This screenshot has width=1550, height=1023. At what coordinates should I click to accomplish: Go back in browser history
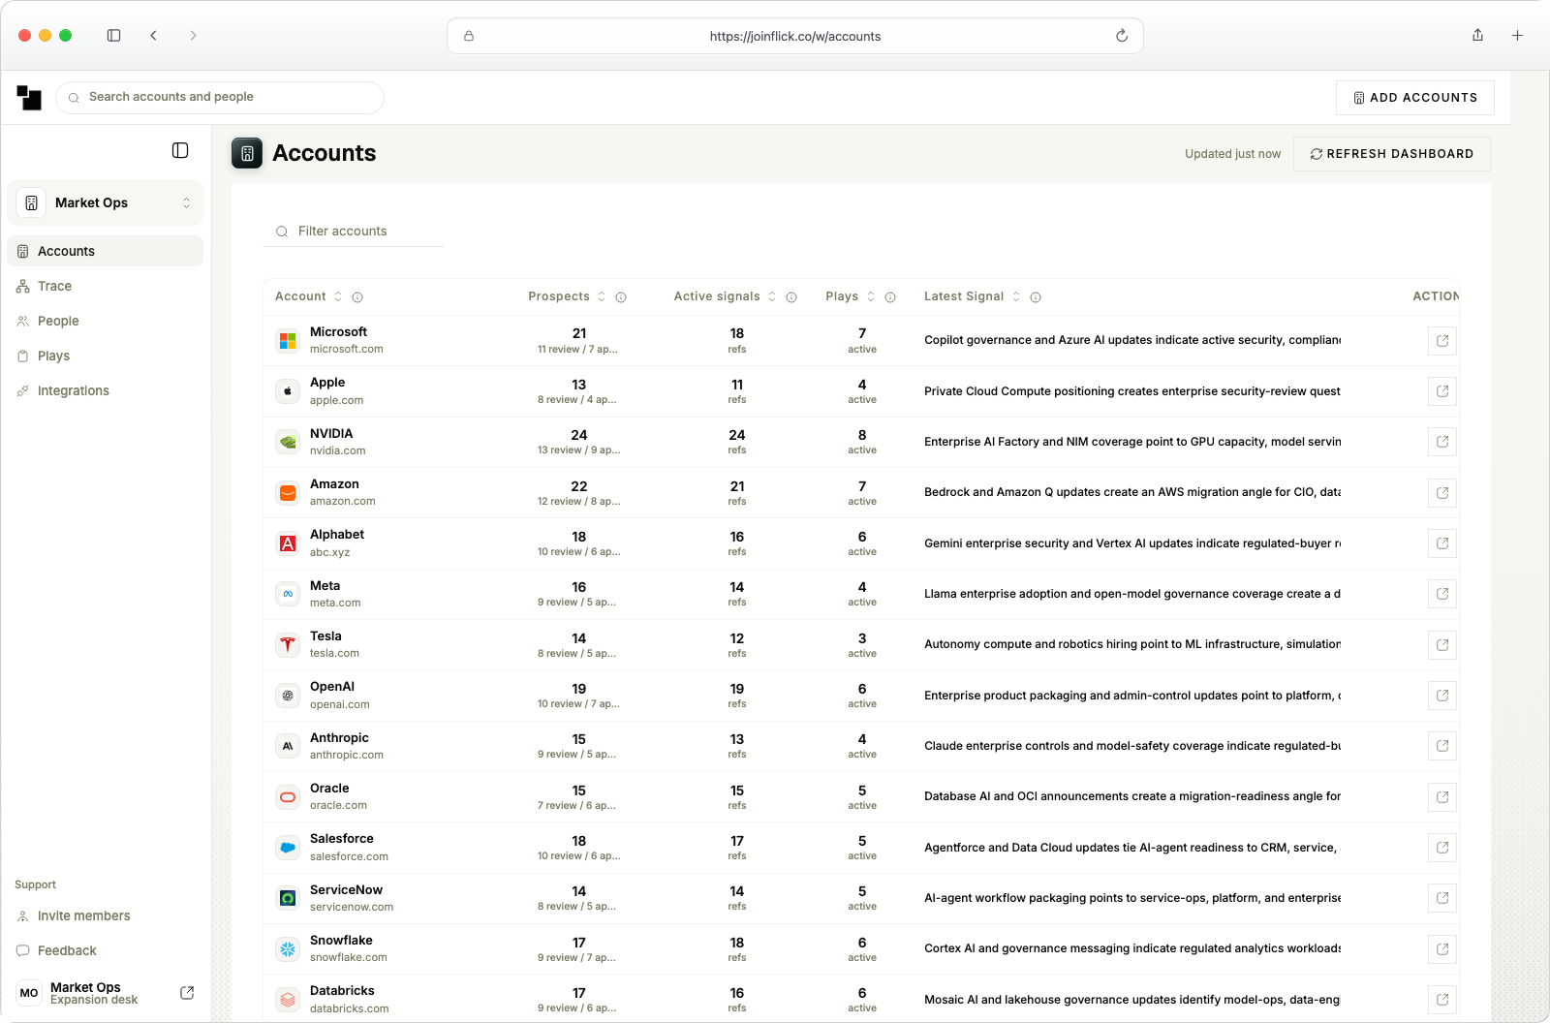point(153,36)
